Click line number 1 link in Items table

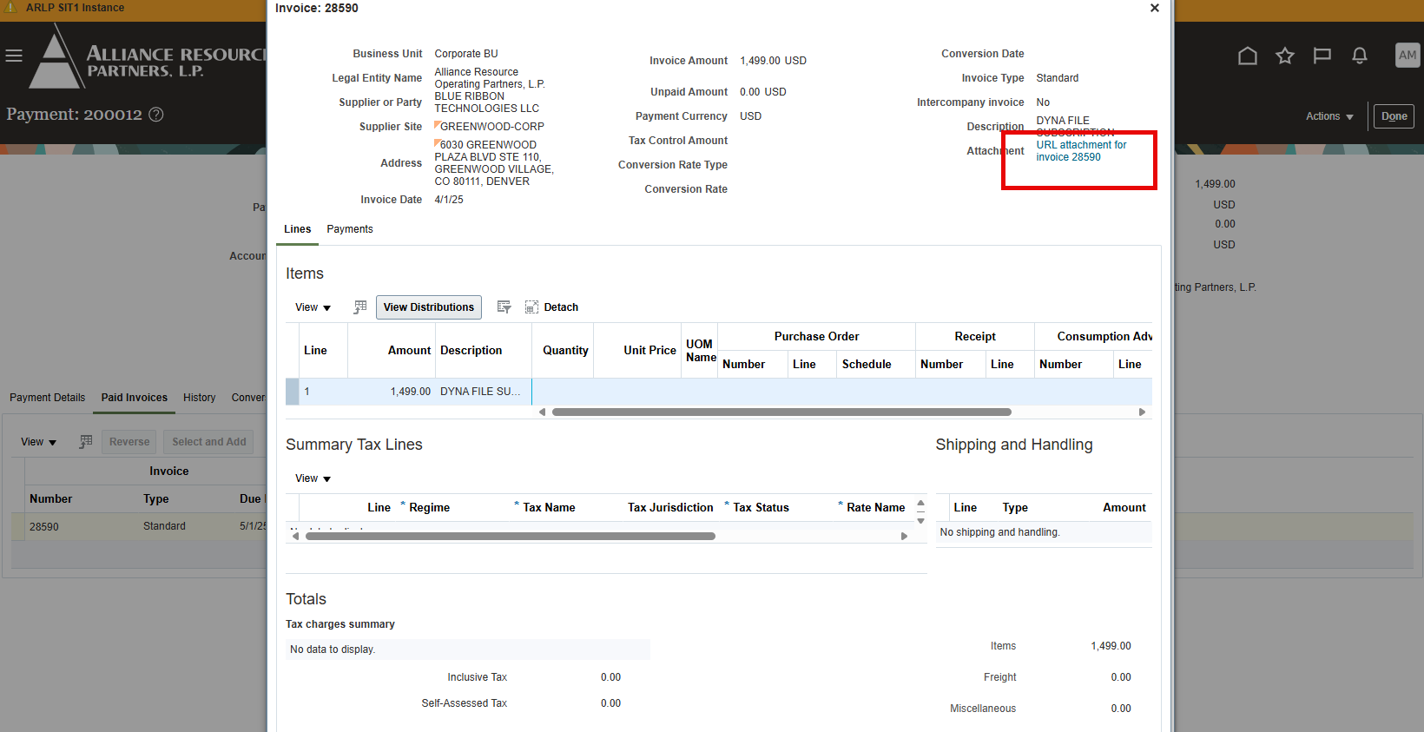(x=307, y=392)
